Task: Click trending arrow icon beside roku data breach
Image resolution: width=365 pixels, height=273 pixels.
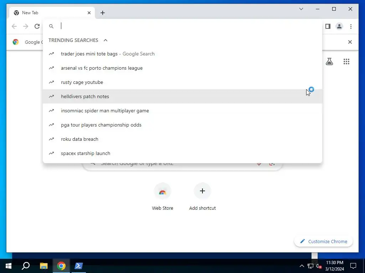Action: [x=51, y=139]
